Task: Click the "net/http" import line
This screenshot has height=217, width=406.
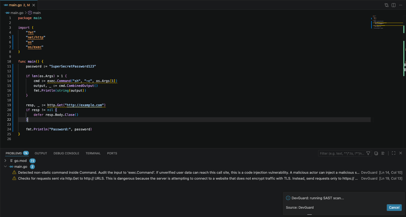Action: [x=36, y=37]
